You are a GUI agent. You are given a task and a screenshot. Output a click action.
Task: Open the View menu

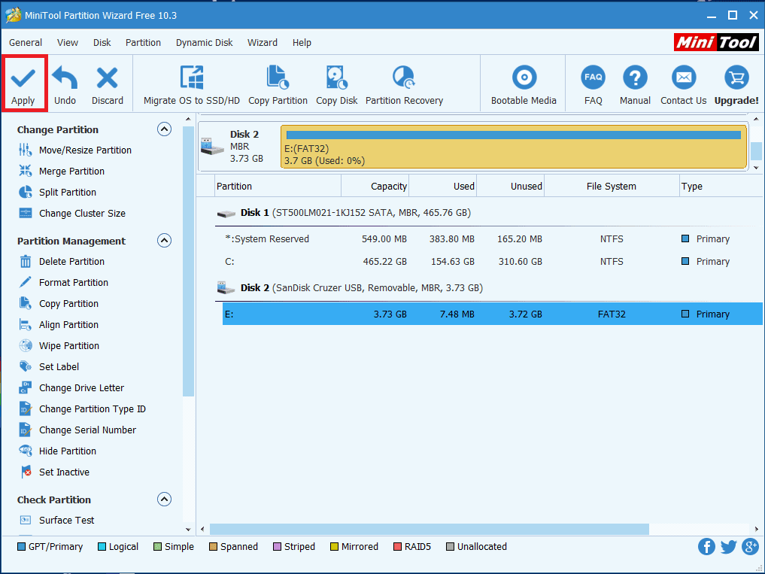(x=68, y=42)
